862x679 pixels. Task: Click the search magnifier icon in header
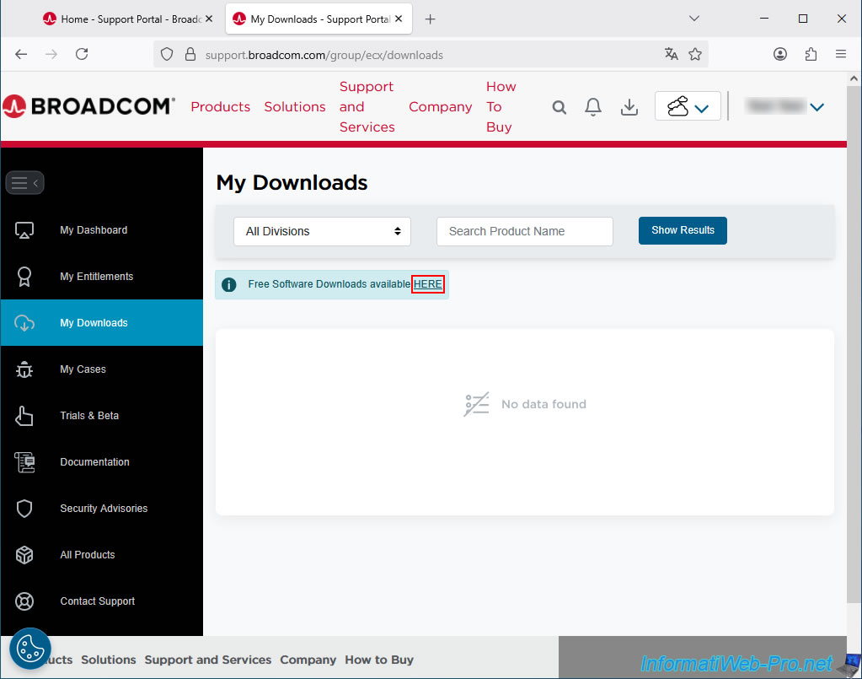pos(559,107)
